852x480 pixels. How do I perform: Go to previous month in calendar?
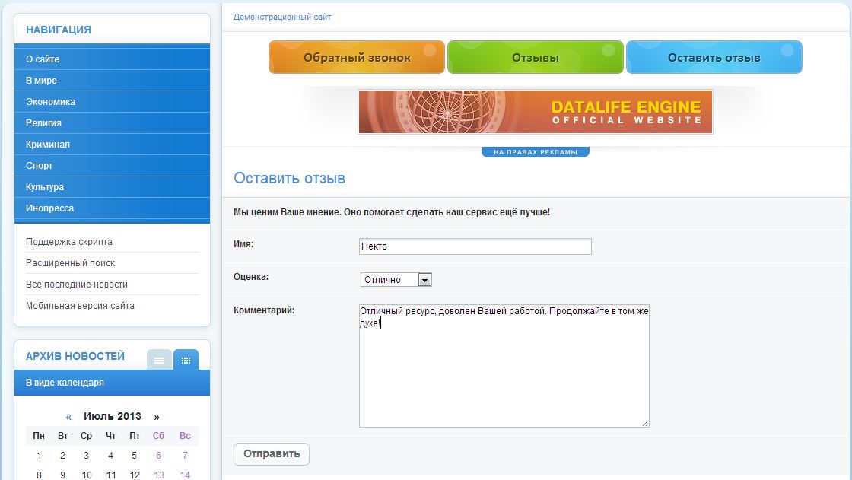68,417
